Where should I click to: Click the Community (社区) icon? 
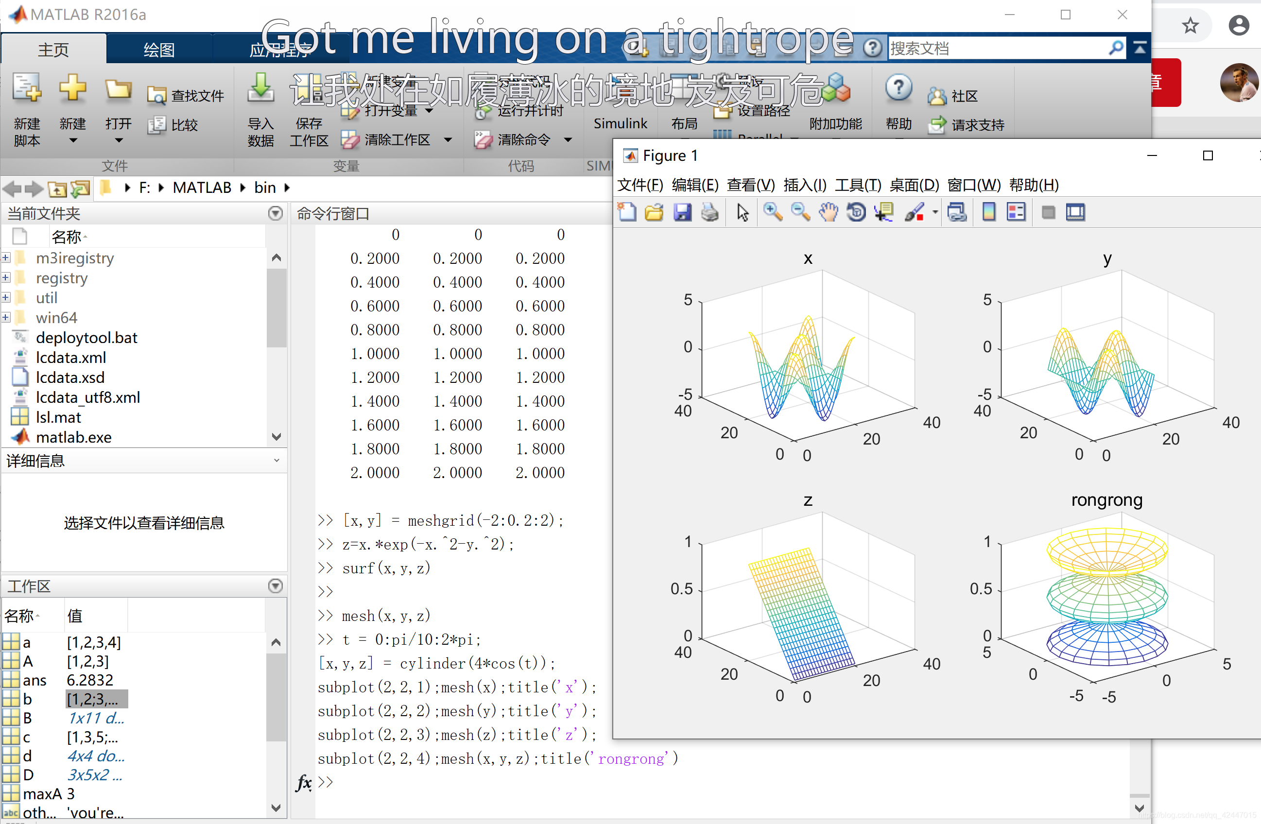[937, 96]
